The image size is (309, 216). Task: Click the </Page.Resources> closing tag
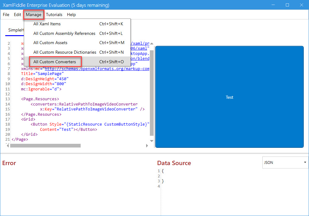coord(41,114)
